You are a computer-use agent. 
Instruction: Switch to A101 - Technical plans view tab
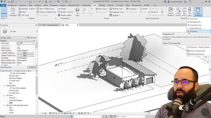point(50,25)
